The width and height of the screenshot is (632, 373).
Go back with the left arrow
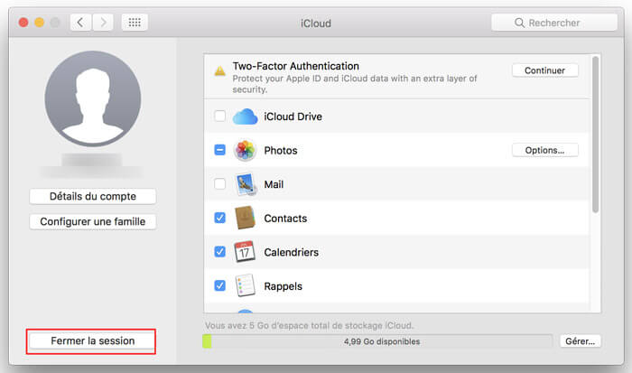tap(80, 23)
